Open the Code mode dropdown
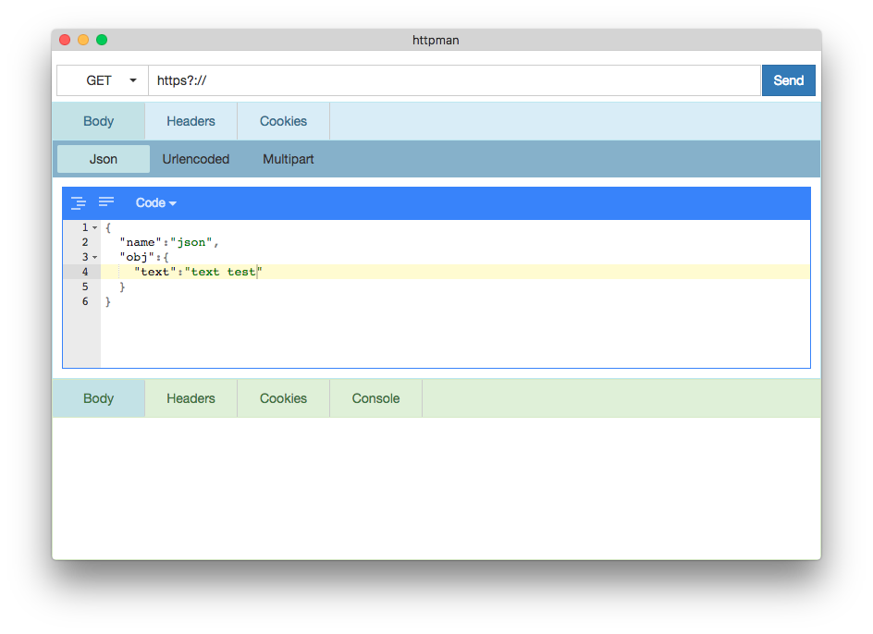 [x=155, y=202]
